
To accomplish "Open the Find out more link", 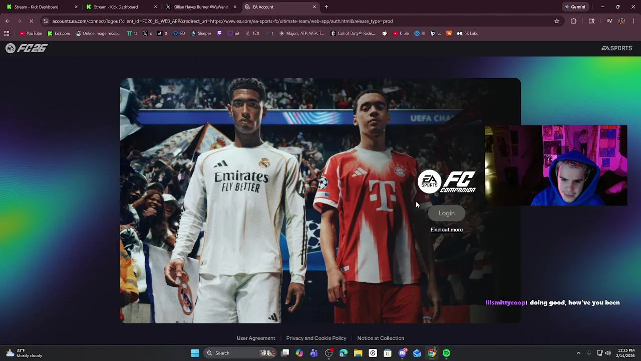I will [446, 230].
